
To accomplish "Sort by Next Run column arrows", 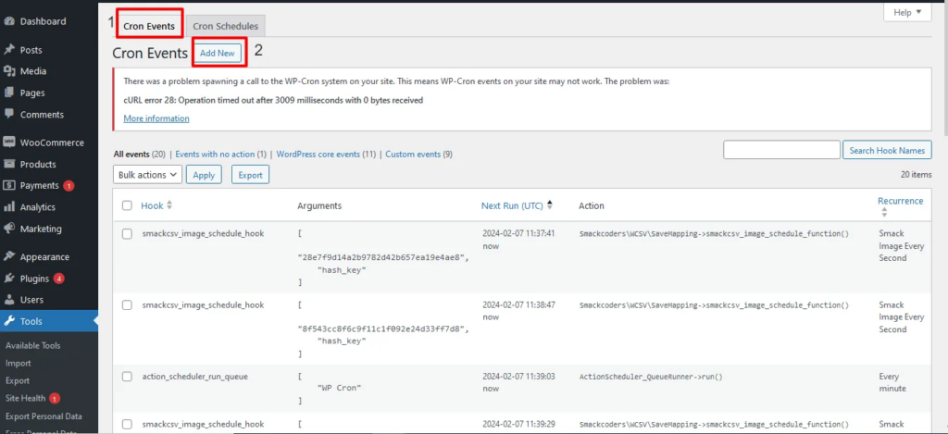I will tap(550, 205).
